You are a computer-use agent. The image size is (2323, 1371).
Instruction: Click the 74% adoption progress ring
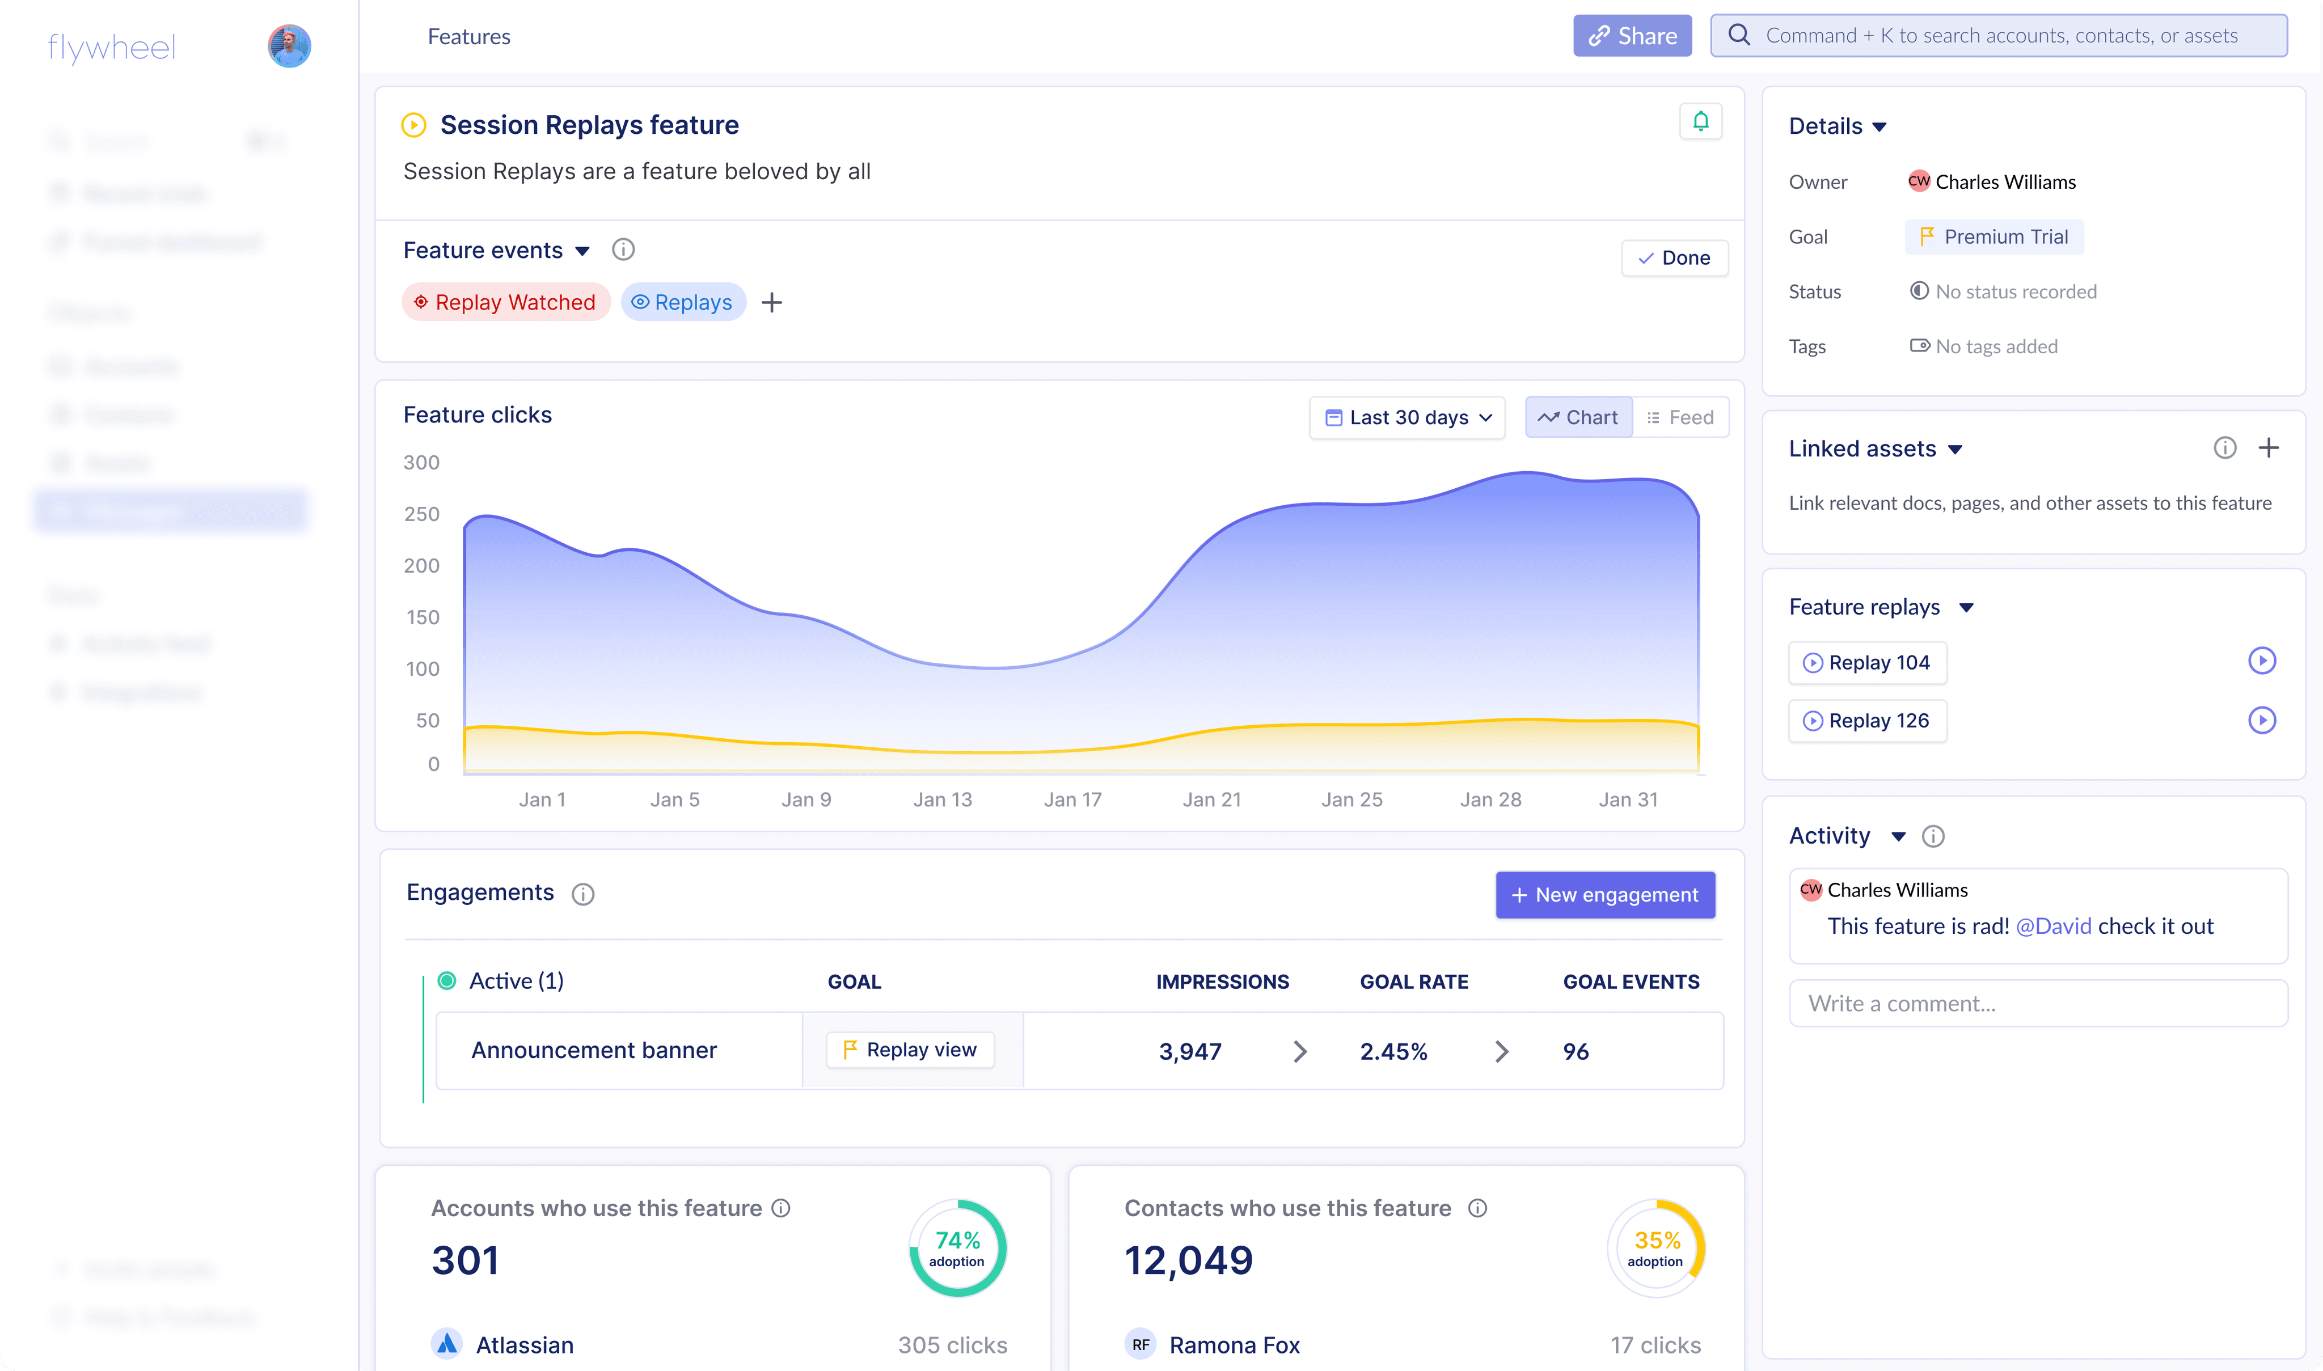click(957, 1247)
